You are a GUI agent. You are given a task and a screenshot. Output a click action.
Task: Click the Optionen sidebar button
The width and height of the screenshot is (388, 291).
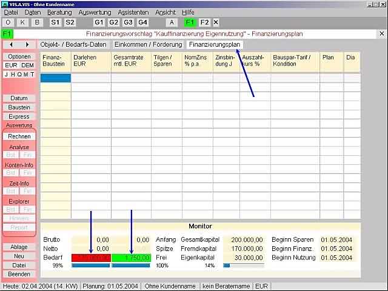[x=19, y=56]
